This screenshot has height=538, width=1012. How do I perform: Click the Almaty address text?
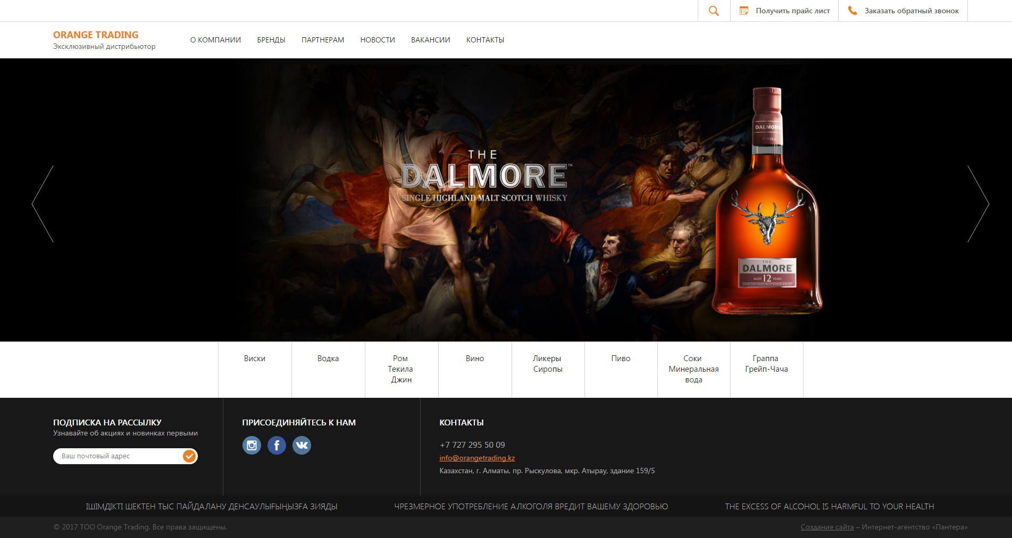547,471
